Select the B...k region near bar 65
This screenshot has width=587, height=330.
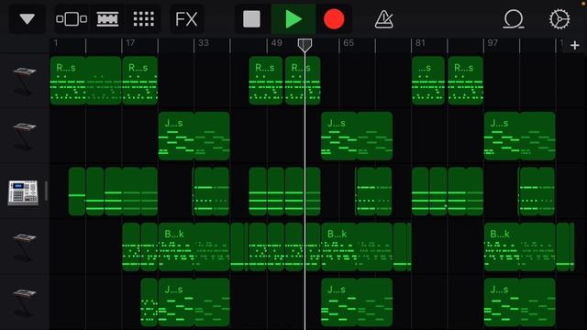coord(357,247)
